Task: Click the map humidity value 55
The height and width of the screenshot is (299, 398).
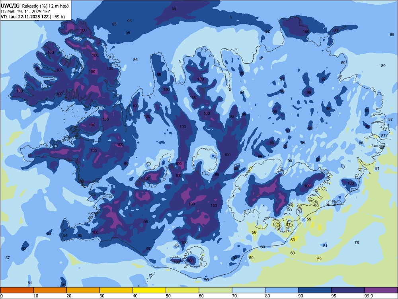Action: click(309, 219)
